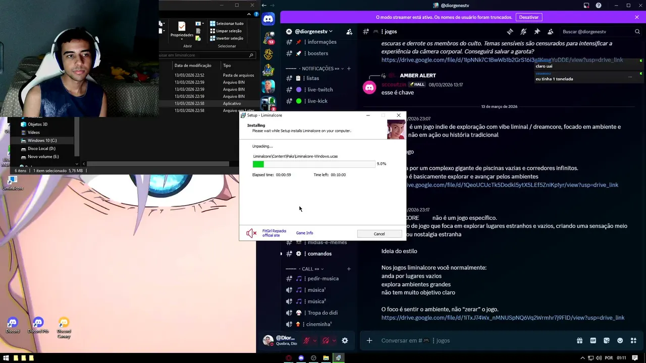Open microphone input options dropdown
The image size is (646, 363).
coord(315,341)
